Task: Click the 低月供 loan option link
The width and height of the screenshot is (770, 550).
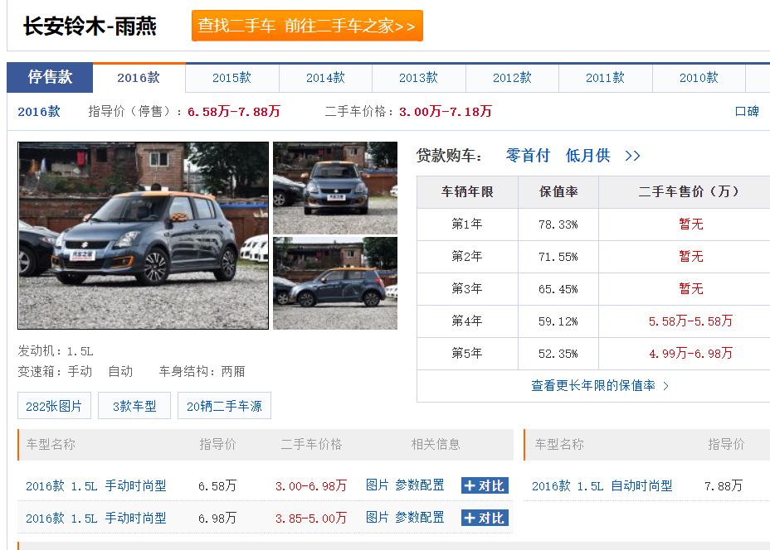Action: tap(587, 155)
